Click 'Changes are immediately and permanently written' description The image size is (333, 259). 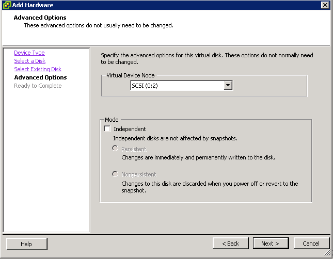(198, 157)
